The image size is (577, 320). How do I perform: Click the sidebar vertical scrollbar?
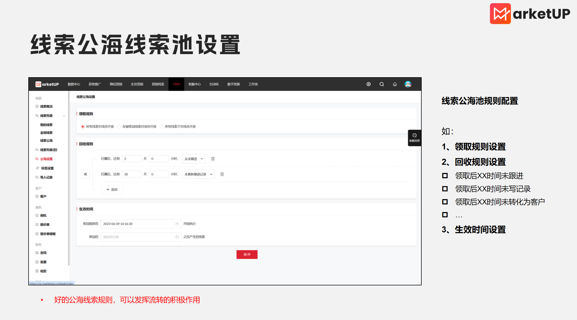click(x=69, y=179)
